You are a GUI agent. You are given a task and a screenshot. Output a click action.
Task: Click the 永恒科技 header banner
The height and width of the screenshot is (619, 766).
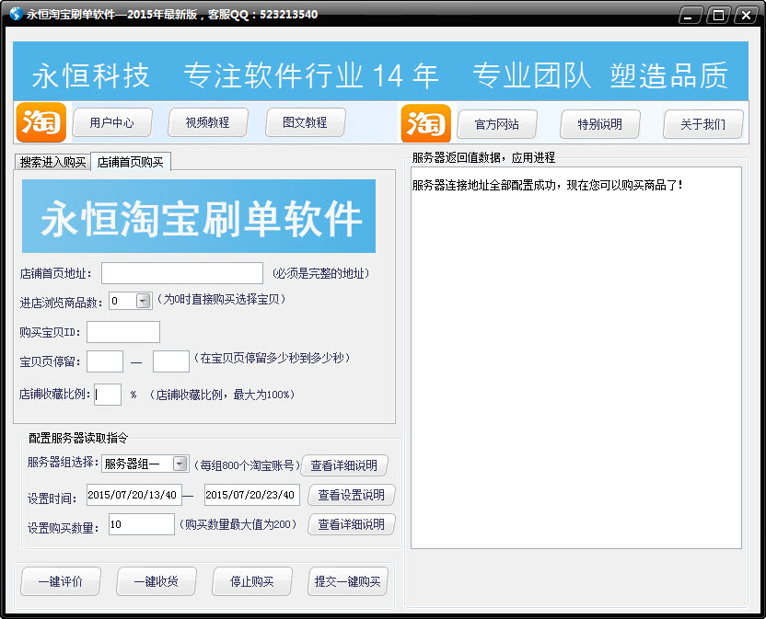pyautogui.click(x=381, y=72)
